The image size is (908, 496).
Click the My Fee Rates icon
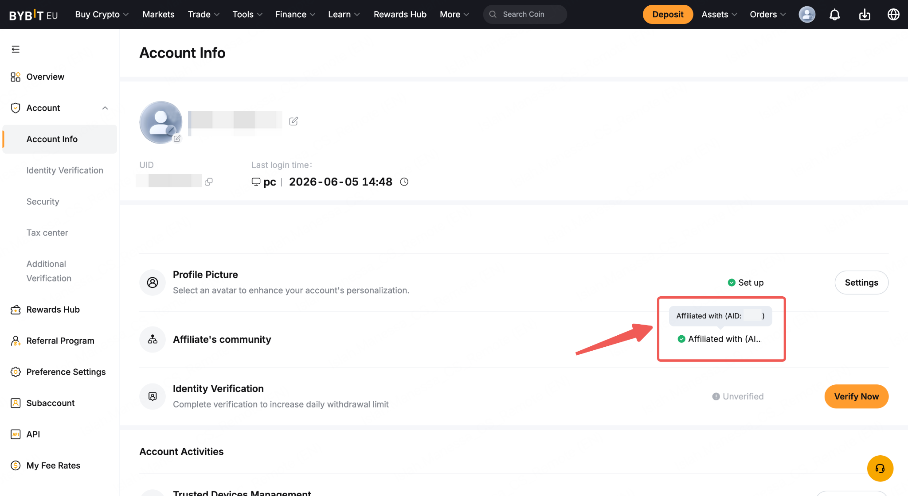16,465
